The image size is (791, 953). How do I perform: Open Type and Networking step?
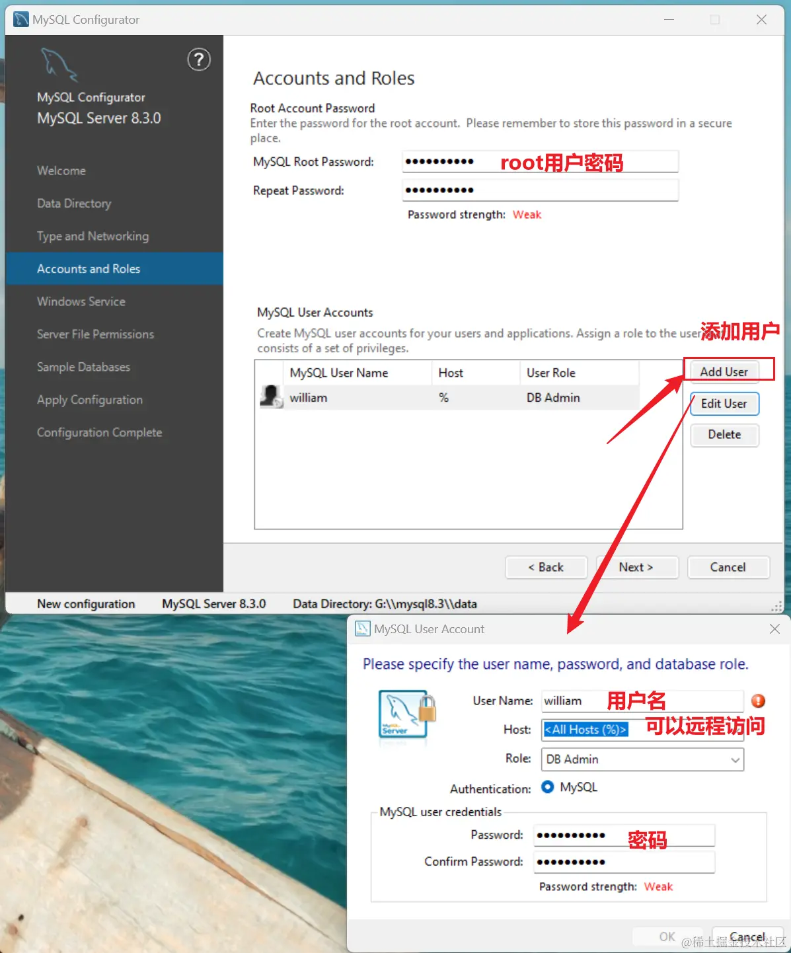tap(93, 236)
